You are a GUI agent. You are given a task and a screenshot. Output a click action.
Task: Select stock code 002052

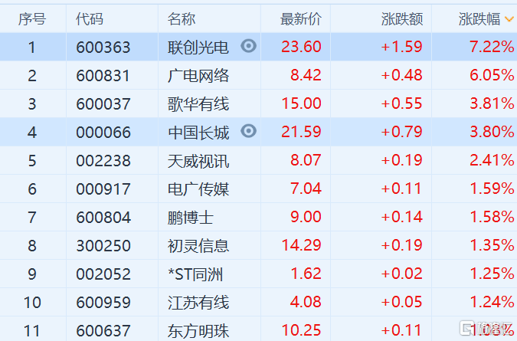[x=103, y=274]
